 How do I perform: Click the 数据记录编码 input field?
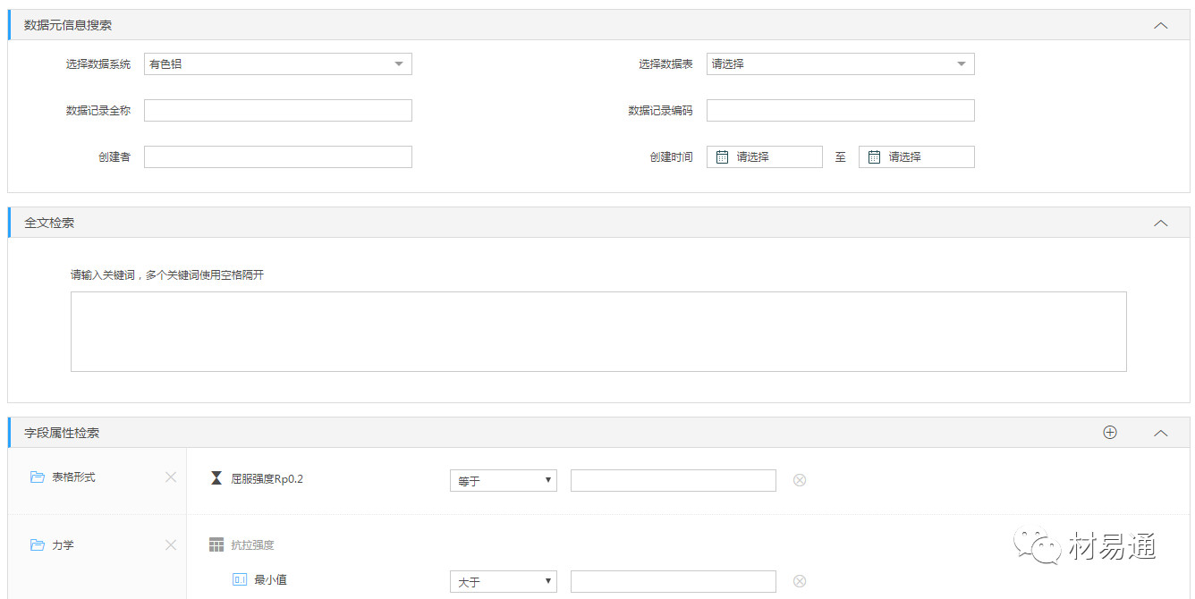click(x=840, y=111)
